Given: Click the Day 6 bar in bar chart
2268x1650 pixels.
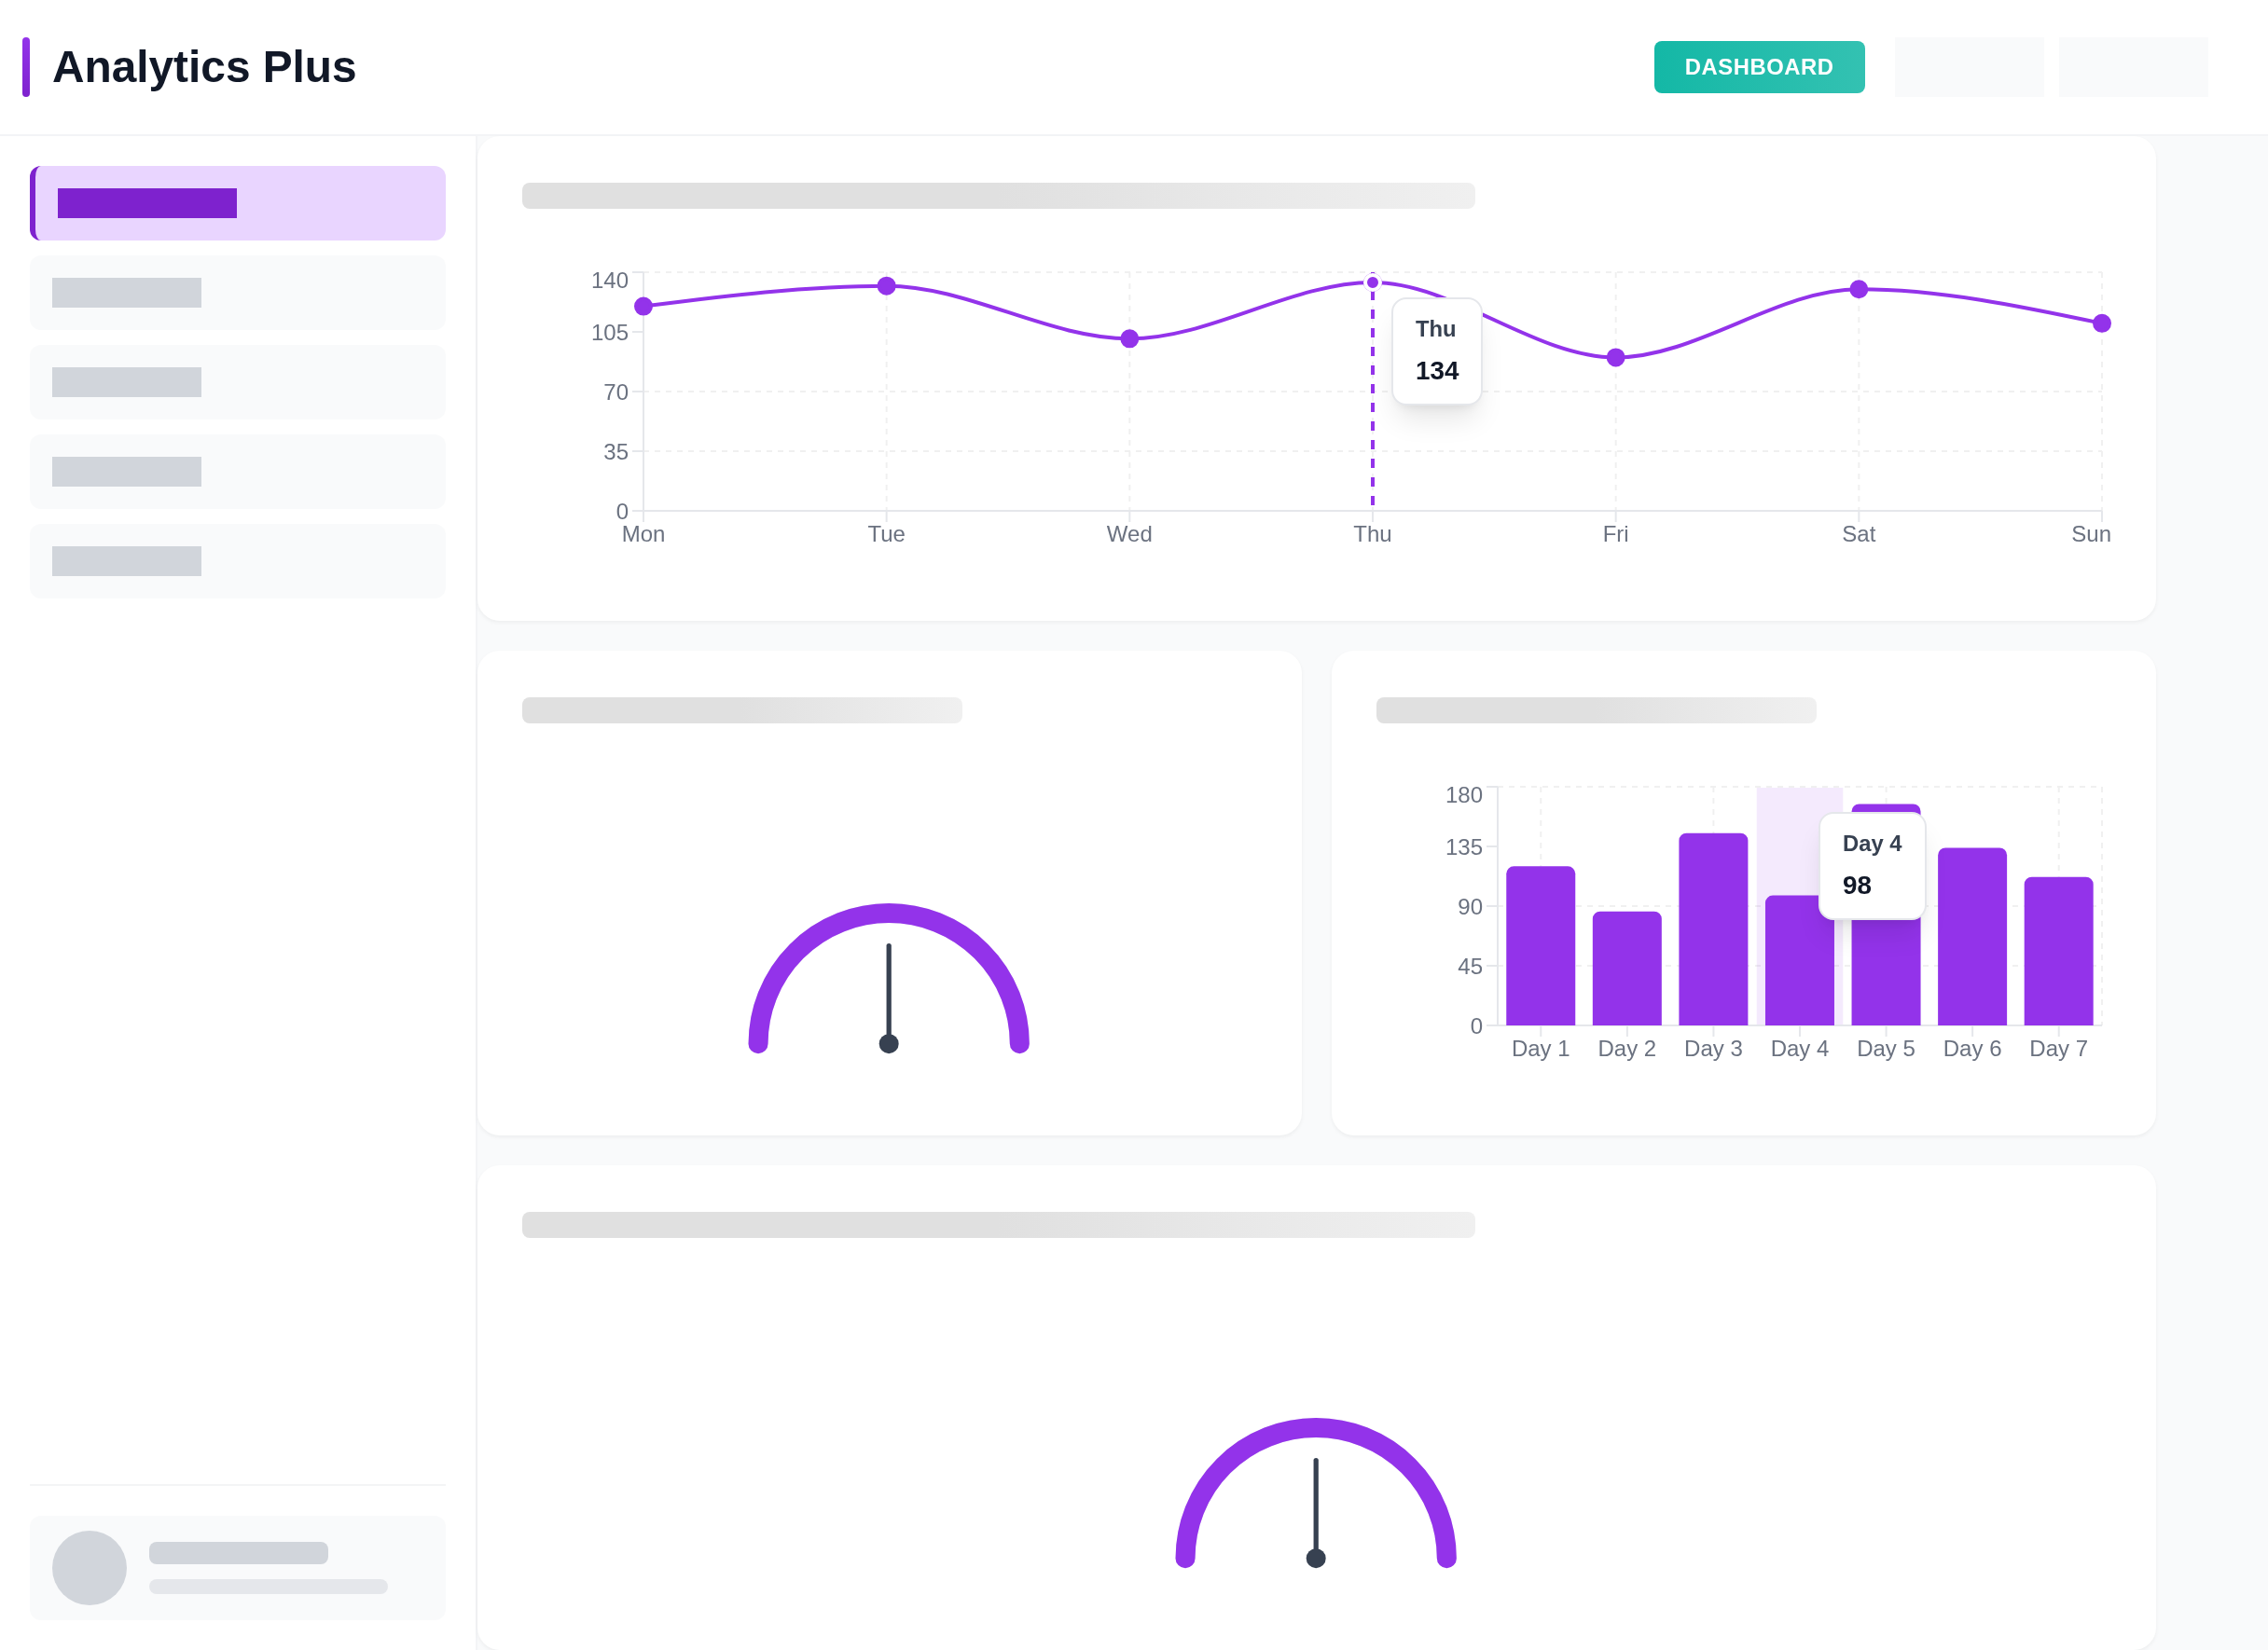Looking at the screenshot, I should click(x=1971, y=937).
